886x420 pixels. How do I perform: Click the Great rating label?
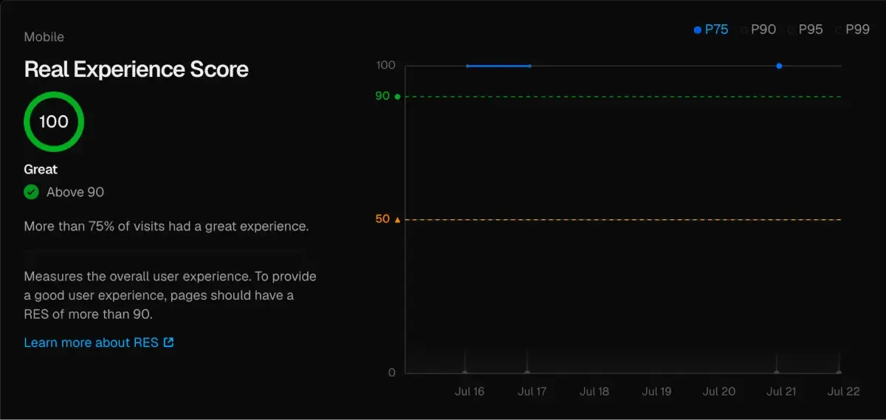point(41,169)
